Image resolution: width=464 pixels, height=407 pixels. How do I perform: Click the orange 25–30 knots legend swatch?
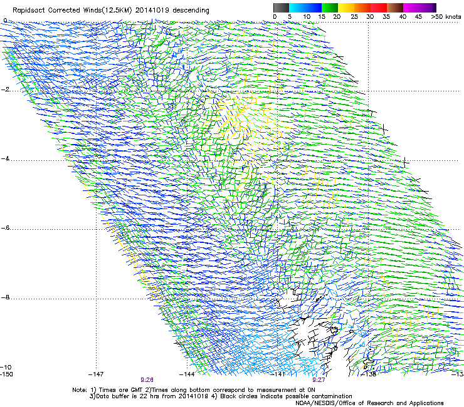[362, 8]
